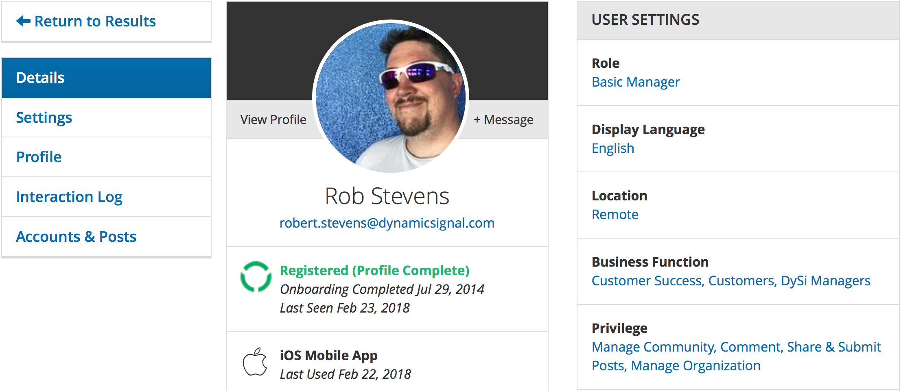This screenshot has width=901, height=391.
Task: Click the Return to Results back arrow
Action: 24,21
